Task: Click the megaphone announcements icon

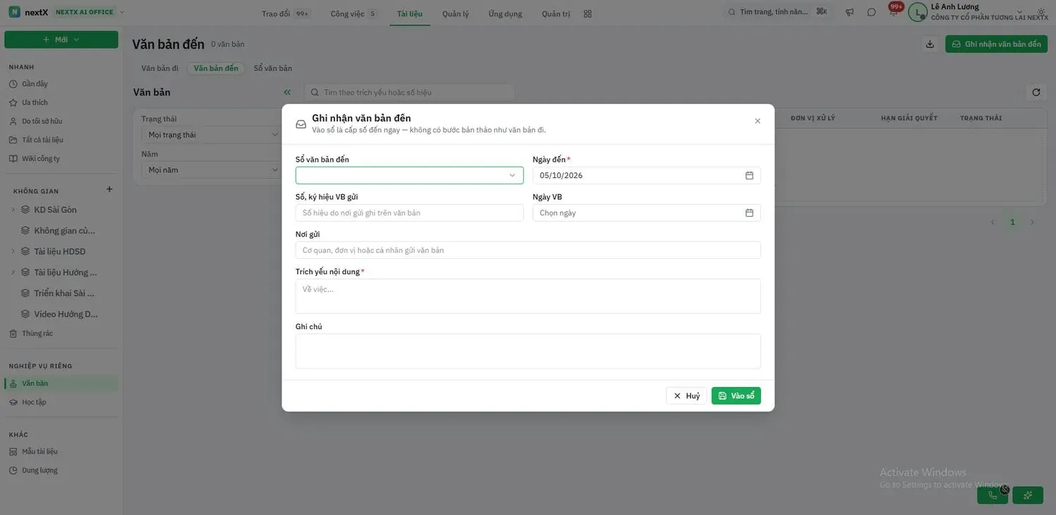Action: click(x=850, y=13)
